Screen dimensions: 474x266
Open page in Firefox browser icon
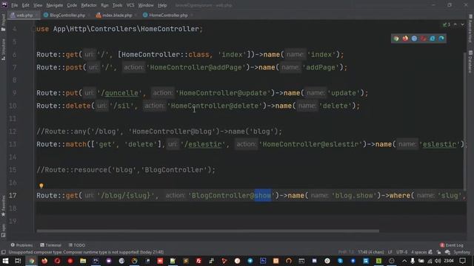pyautogui.click(x=405, y=38)
